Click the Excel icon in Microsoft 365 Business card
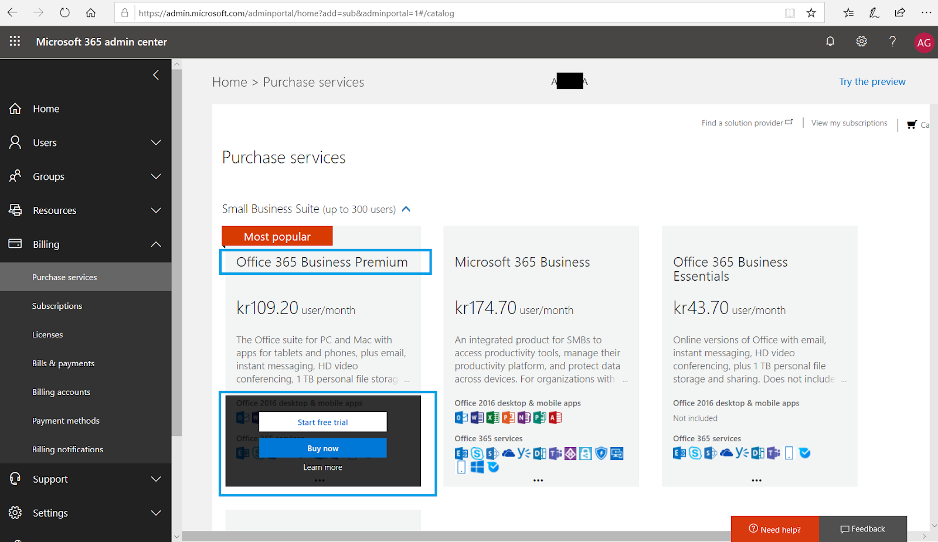Screen dimensions: 938x542 (x=492, y=418)
